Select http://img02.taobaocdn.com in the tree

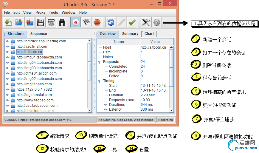point(39,79)
